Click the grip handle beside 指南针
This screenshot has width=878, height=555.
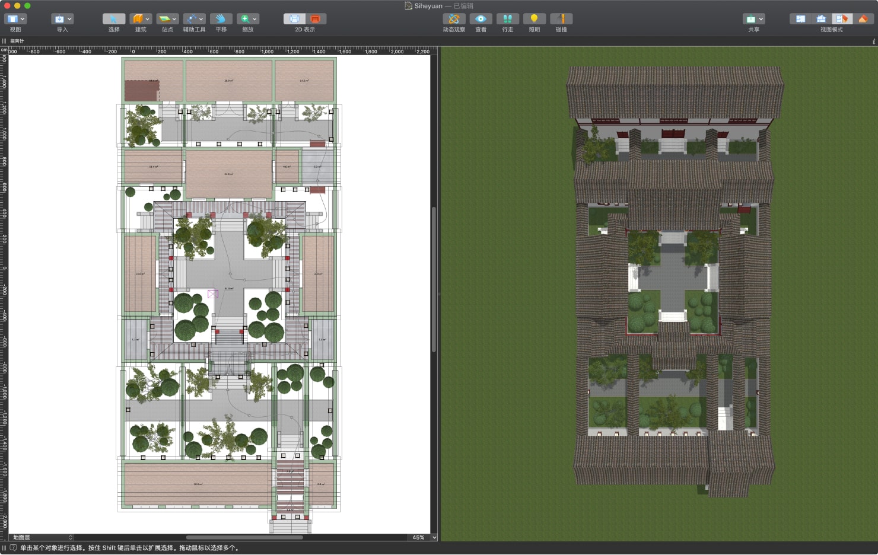[x=4, y=42]
